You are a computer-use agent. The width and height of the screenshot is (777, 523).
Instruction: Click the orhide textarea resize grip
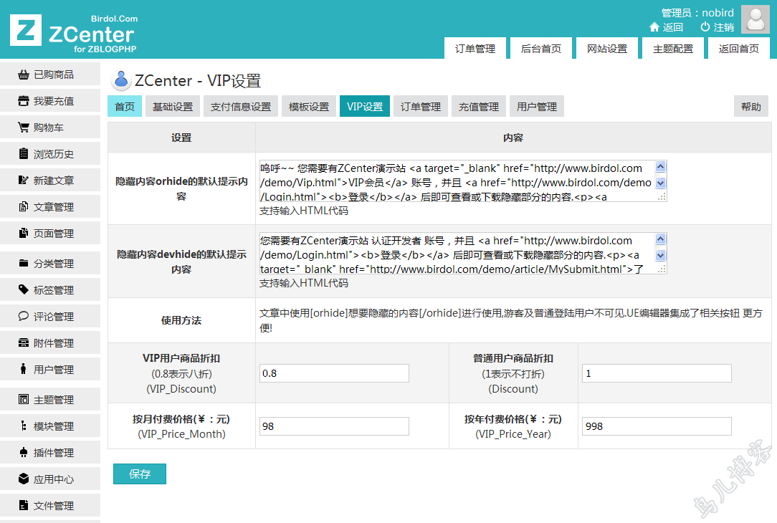coord(662,197)
